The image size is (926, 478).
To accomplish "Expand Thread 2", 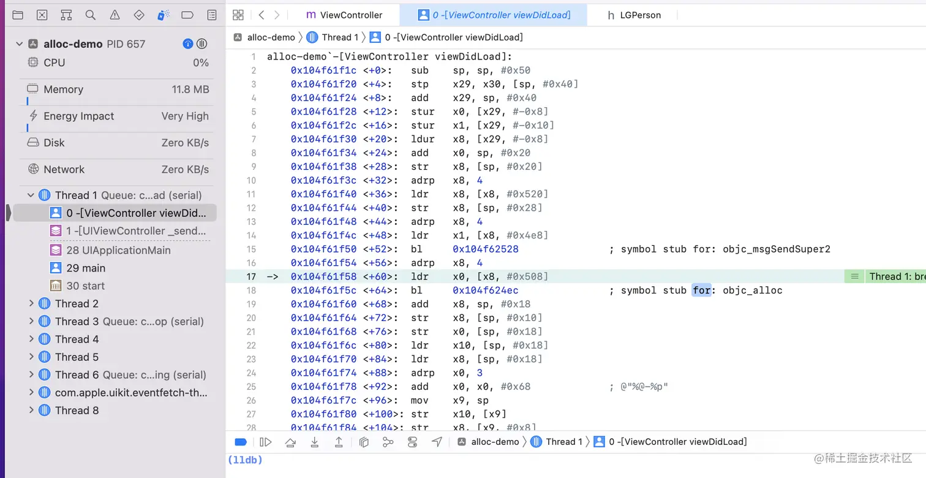I will click(x=31, y=303).
